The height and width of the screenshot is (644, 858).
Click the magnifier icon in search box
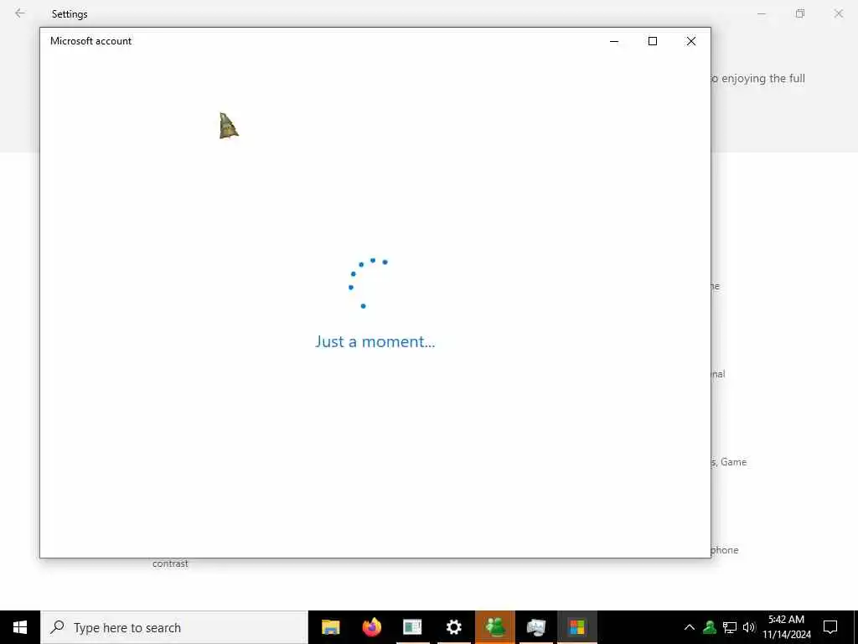(57, 627)
